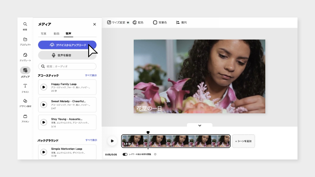Select the 音声 tab

tap(68, 34)
